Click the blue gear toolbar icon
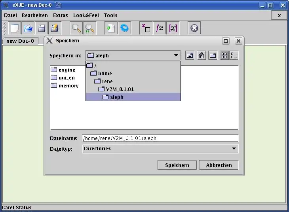The width and height of the screenshot is (289, 212). point(125,28)
